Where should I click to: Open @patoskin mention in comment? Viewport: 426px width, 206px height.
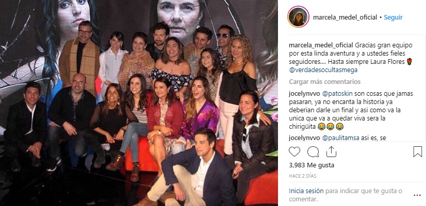coord(339,94)
